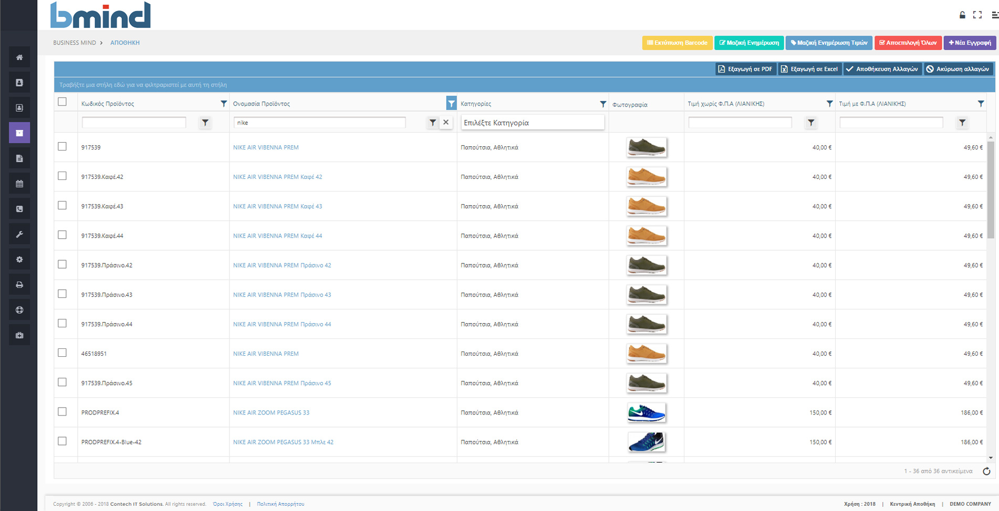Click the blue Μαζική Ενημέρωση Τιμών button
This screenshot has width=999, height=511.
829,42
